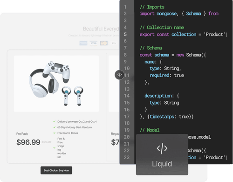Select the Mastercard payment icon
The height and width of the screenshot is (182, 233).
[103, 43]
